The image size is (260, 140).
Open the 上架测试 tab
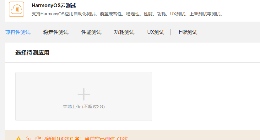pos(187,32)
